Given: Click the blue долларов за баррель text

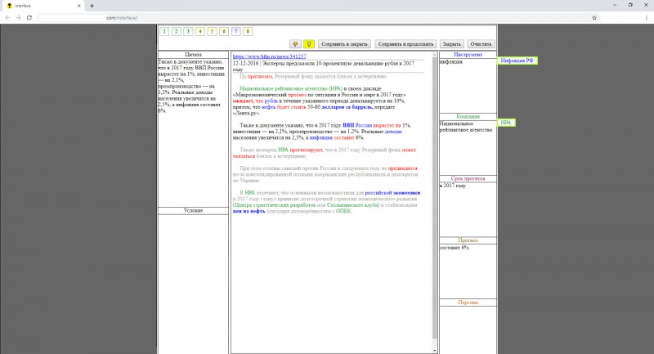Looking at the screenshot, I should 346,107.
